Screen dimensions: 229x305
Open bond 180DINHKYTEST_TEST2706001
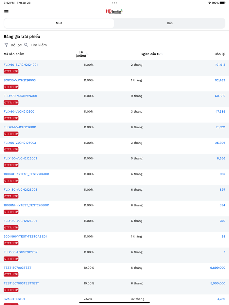pos(26,205)
